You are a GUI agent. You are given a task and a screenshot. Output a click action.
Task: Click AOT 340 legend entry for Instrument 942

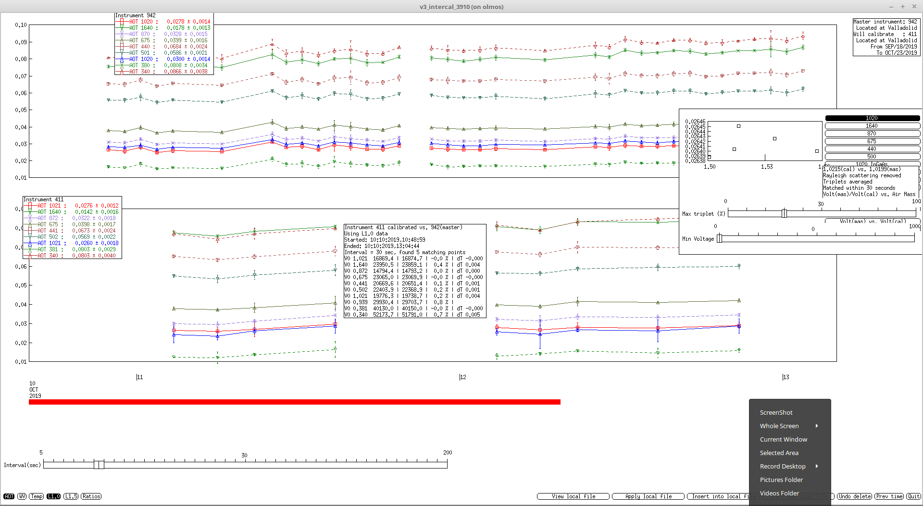click(163, 72)
